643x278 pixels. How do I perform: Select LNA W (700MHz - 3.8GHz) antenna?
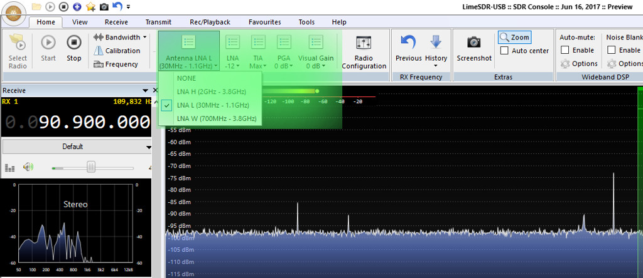[210, 118]
